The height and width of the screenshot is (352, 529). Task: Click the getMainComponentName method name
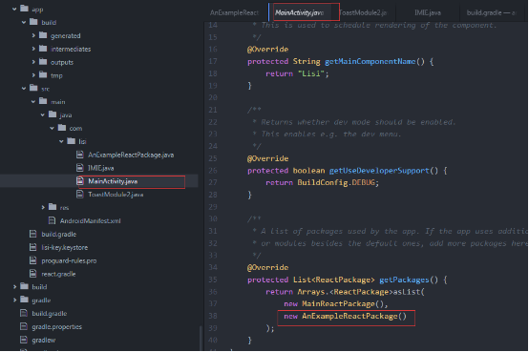pos(370,61)
